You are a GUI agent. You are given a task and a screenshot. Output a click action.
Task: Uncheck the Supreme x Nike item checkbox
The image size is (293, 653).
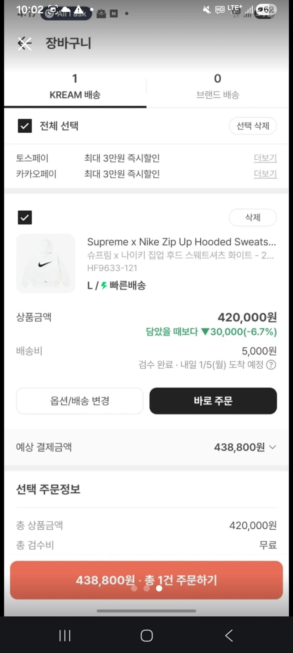25,217
